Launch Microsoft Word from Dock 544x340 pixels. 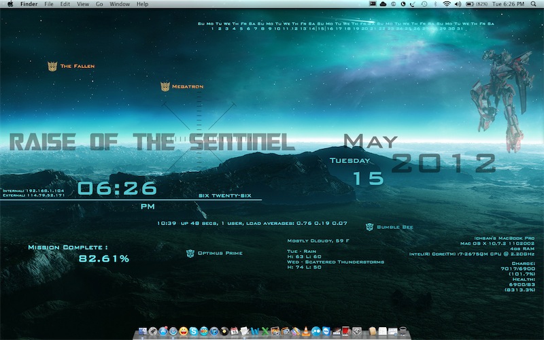click(x=254, y=331)
